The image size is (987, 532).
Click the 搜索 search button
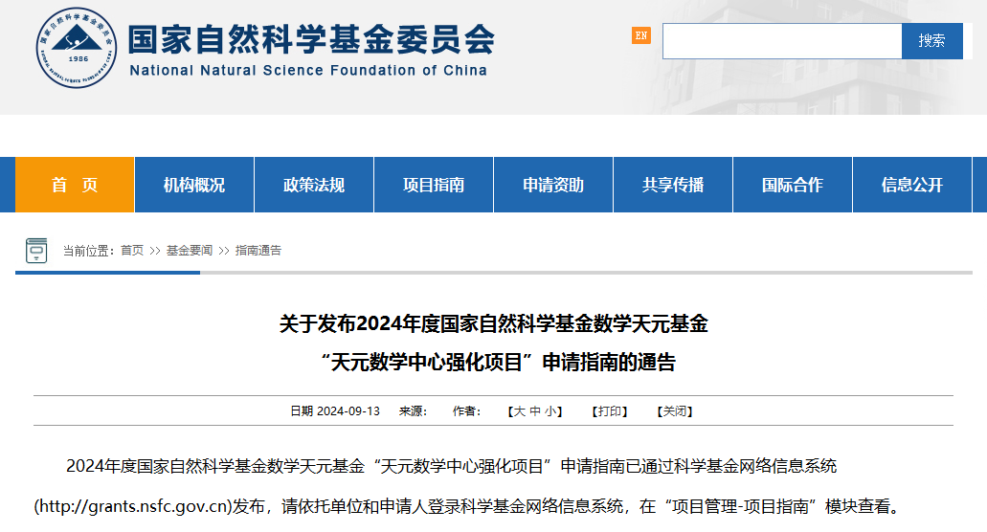pos(931,41)
